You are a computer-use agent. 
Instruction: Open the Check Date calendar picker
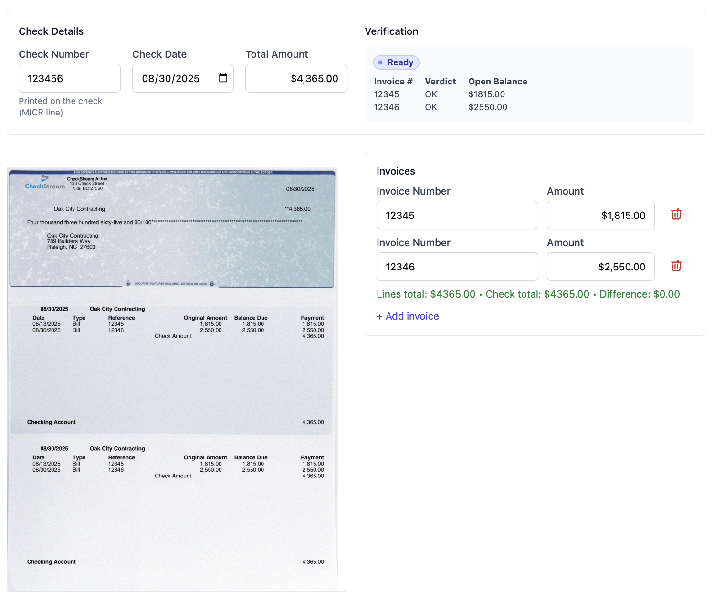pos(222,78)
